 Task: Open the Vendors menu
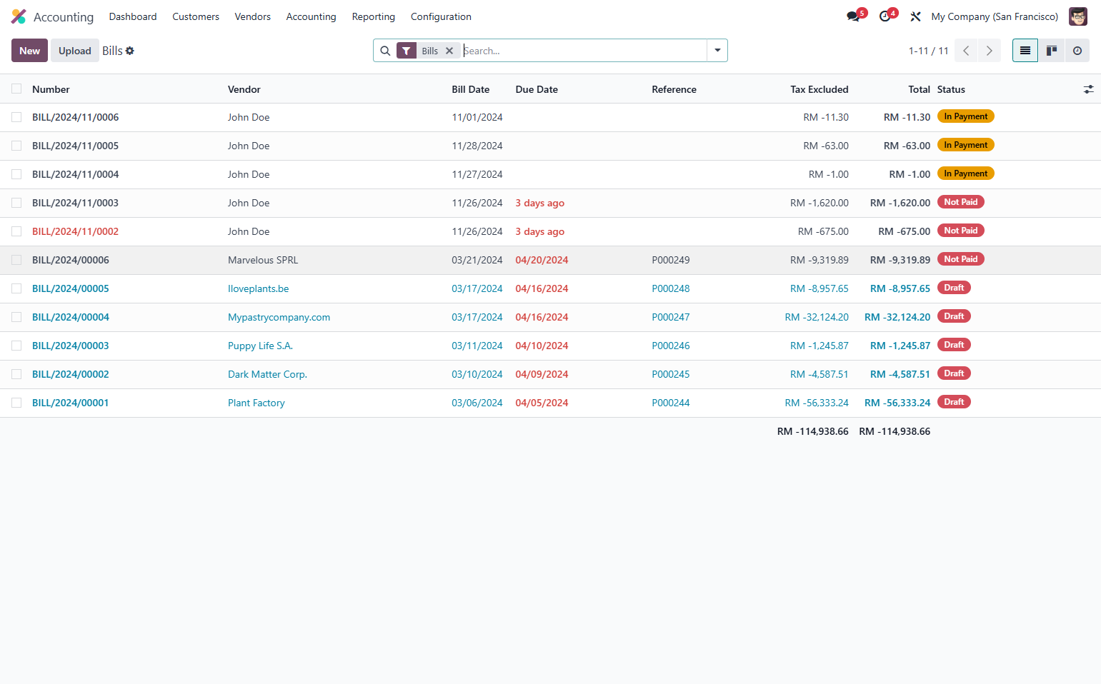click(253, 16)
